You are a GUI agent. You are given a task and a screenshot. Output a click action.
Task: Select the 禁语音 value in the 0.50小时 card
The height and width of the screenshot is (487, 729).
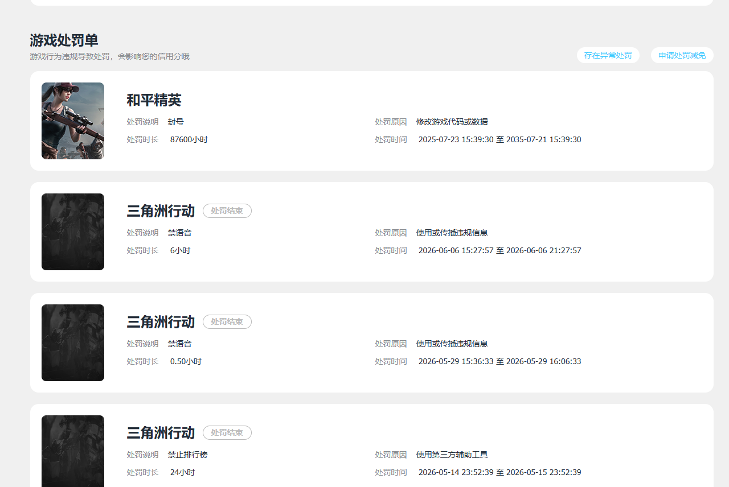point(180,344)
